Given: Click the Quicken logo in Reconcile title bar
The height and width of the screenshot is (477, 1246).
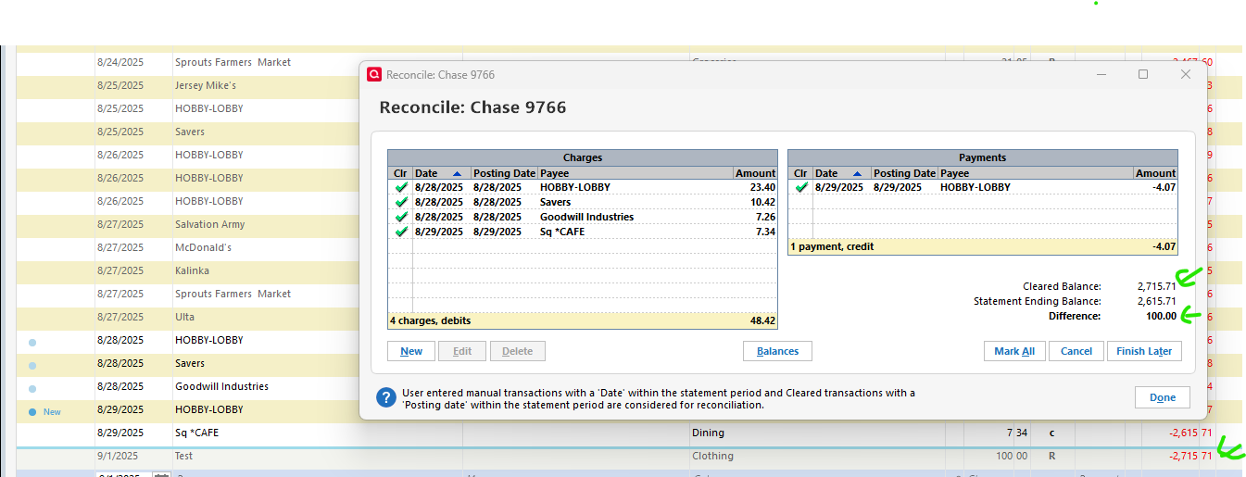Looking at the screenshot, I should [x=374, y=75].
